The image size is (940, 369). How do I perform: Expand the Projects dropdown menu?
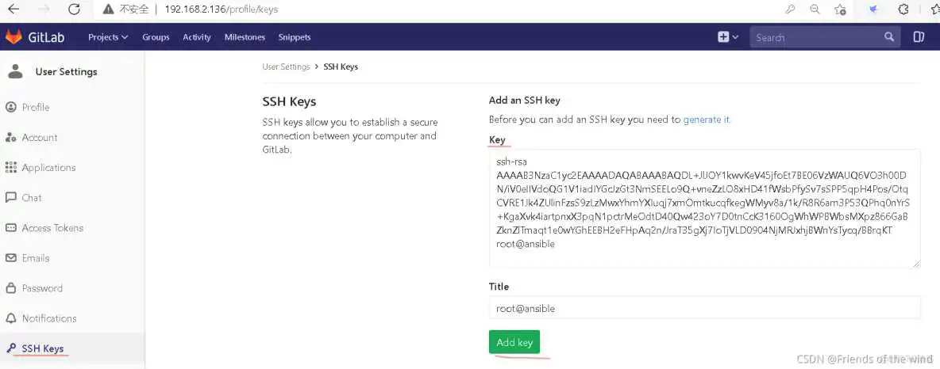tap(108, 37)
